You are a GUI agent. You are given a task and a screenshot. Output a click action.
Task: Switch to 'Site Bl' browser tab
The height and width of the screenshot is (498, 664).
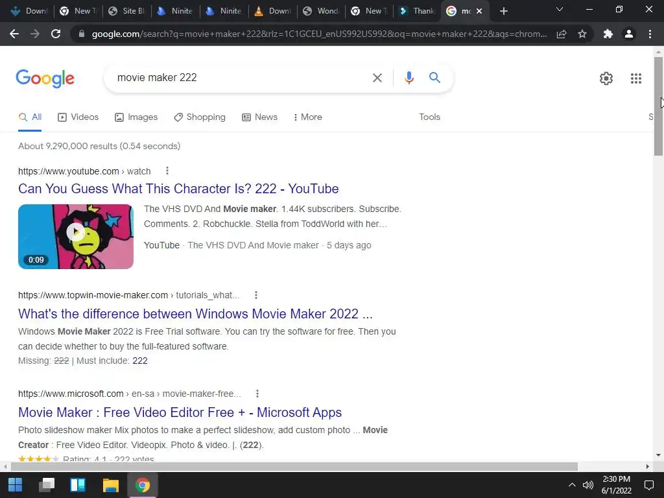click(x=126, y=11)
